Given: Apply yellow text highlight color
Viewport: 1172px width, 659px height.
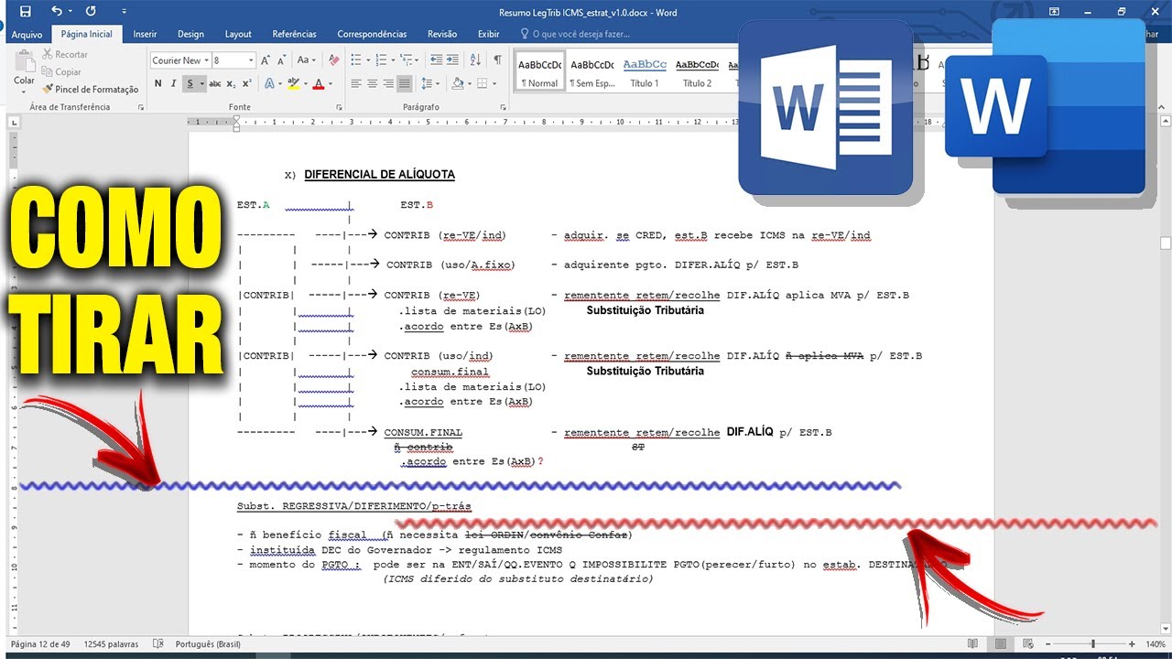Looking at the screenshot, I should tap(292, 83).
